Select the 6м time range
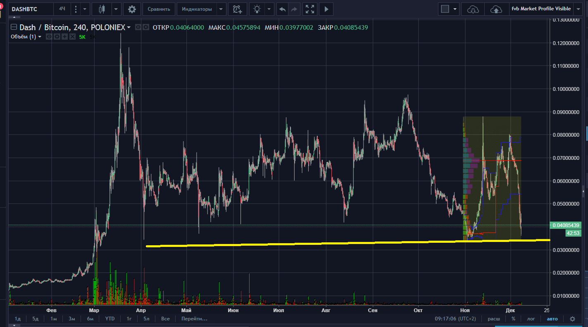Viewport: 588px width, 327px height. pos(90,319)
